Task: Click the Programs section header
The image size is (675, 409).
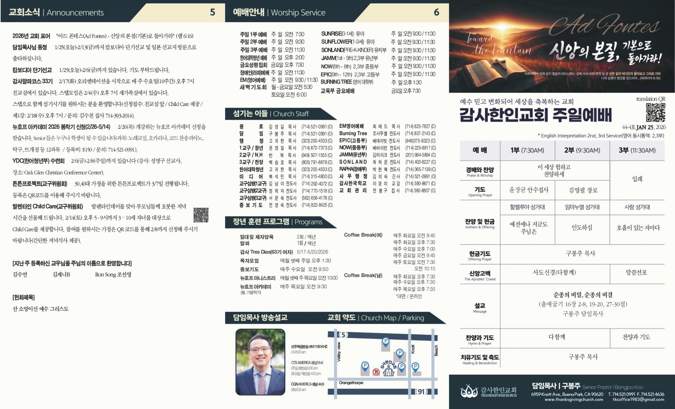Action: (x=277, y=222)
